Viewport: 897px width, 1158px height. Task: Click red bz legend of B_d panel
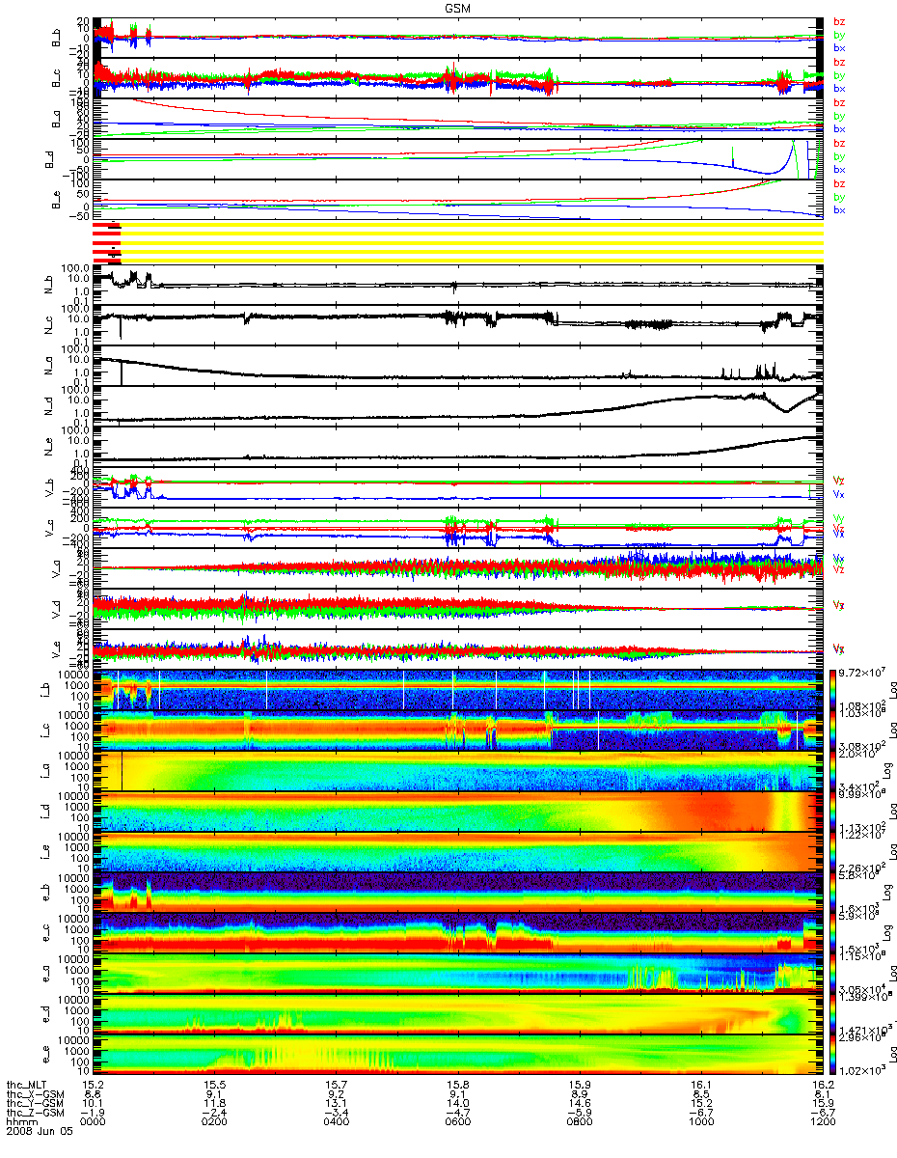(x=839, y=144)
